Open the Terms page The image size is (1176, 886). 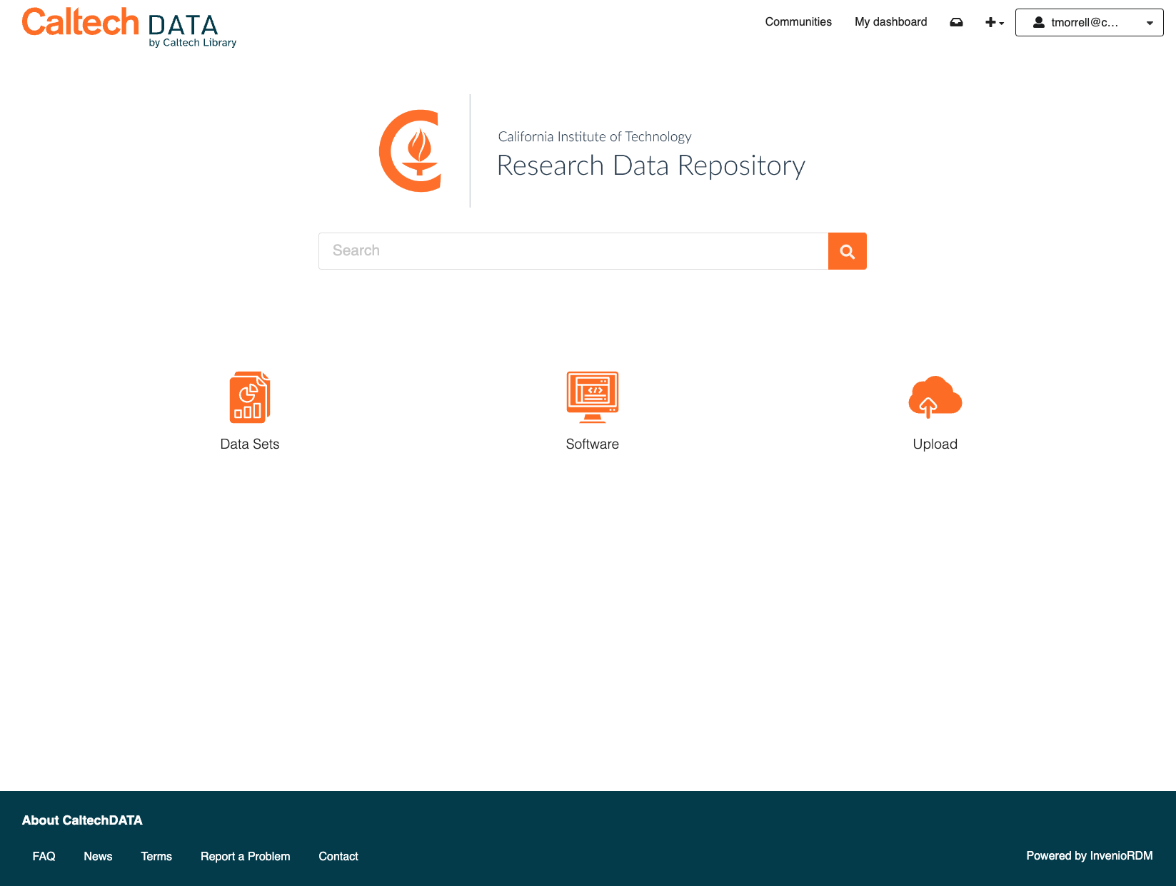point(156,856)
